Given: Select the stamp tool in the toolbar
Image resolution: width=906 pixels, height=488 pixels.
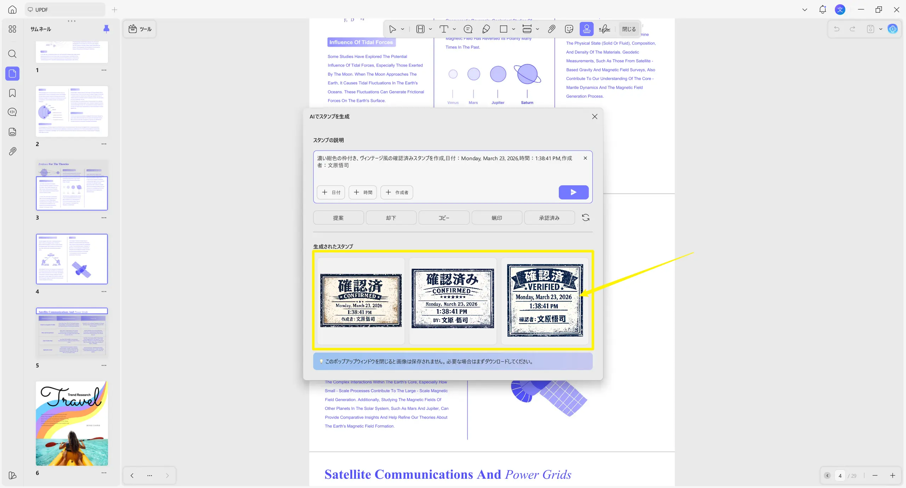Looking at the screenshot, I should (x=586, y=29).
